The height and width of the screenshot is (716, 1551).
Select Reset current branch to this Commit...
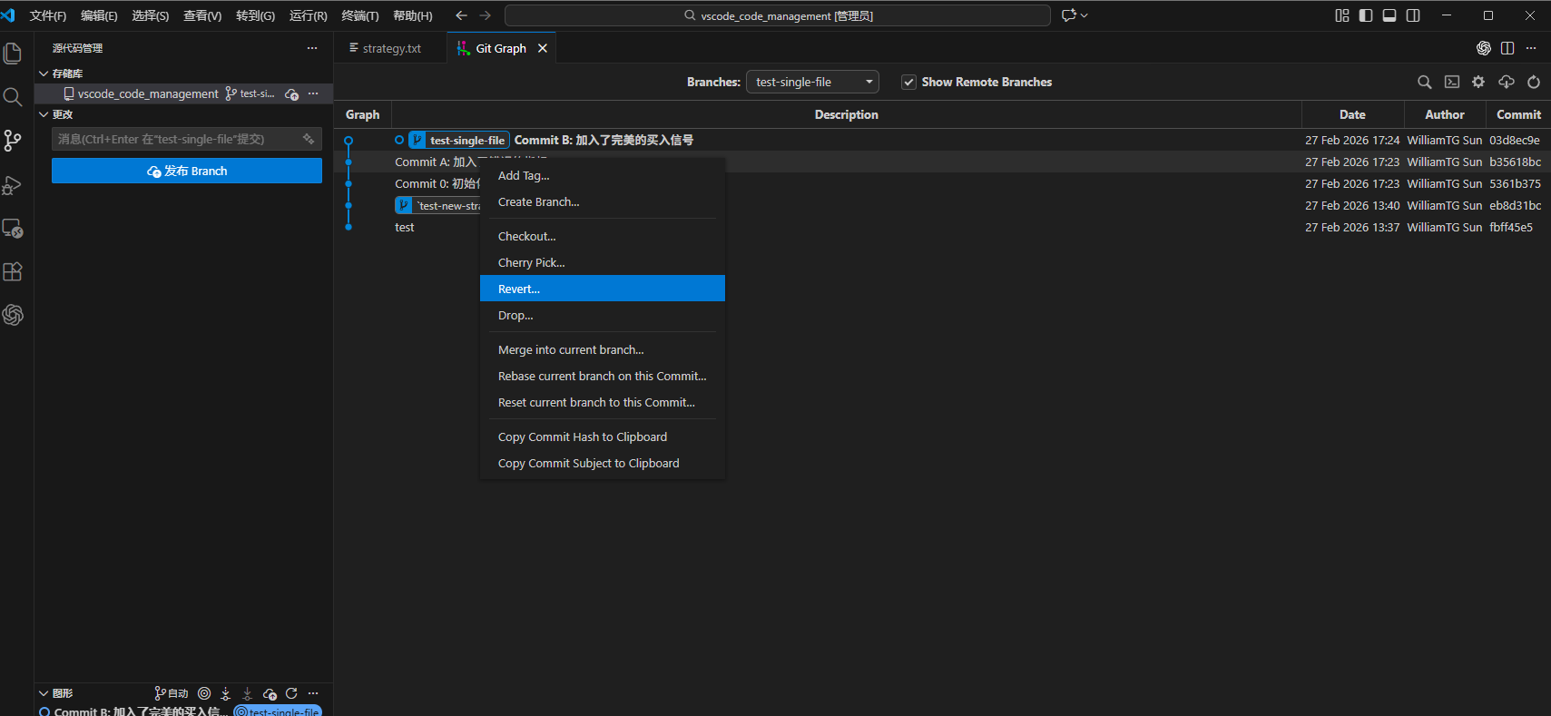(603, 402)
